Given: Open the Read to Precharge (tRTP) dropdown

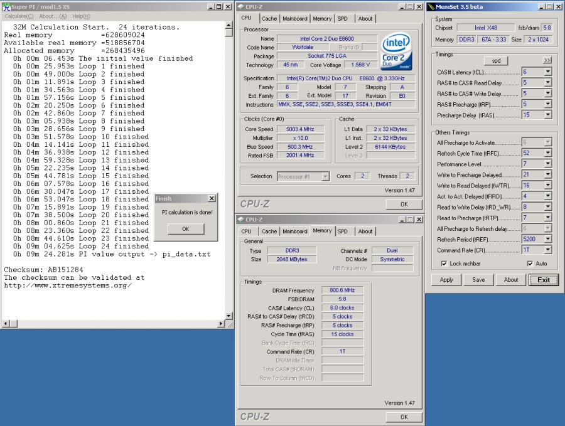Looking at the screenshot, I should (x=547, y=218).
